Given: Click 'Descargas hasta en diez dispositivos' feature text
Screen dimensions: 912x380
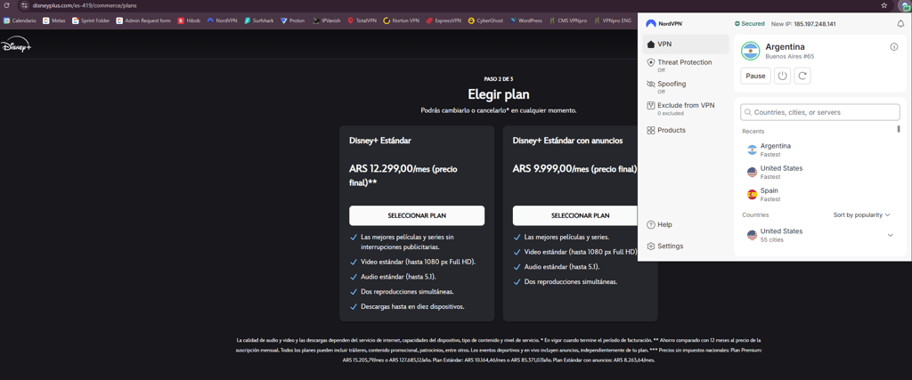Looking at the screenshot, I should pyautogui.click(x=412, y=306).
